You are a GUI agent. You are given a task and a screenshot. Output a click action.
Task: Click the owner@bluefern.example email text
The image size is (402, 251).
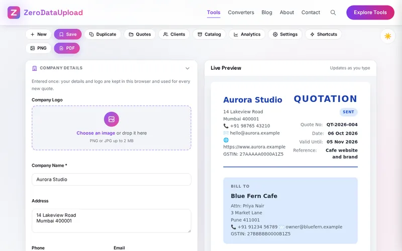coord(314,227)
